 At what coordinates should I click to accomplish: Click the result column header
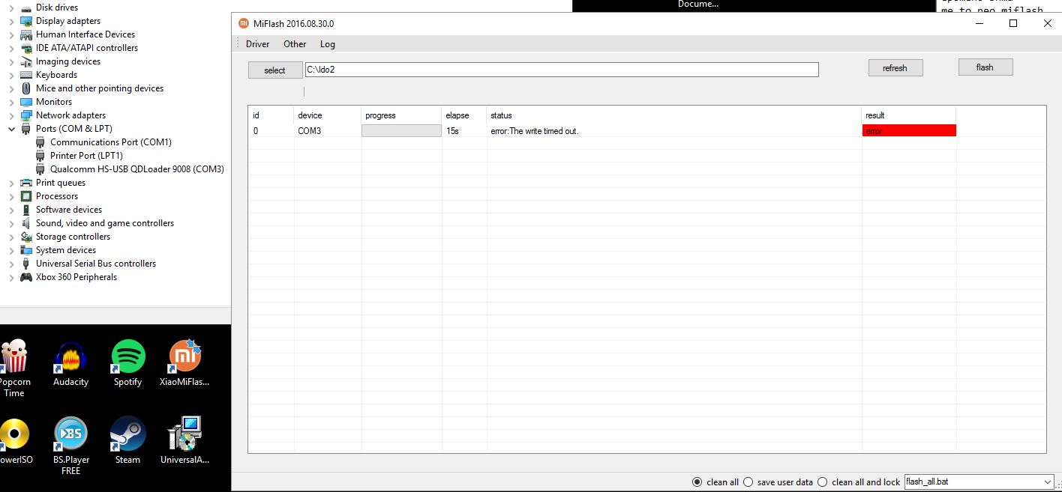tap(875, 115)
